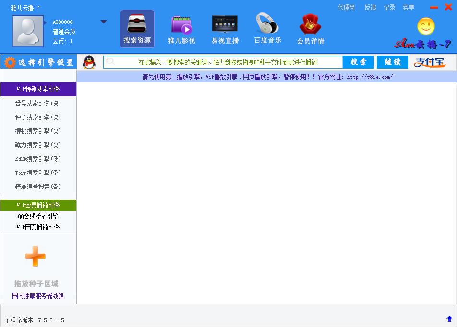Select QQ离线播放引擎 playback engine
The height and width of the screenshot is (327, 457).
(38, 216)
